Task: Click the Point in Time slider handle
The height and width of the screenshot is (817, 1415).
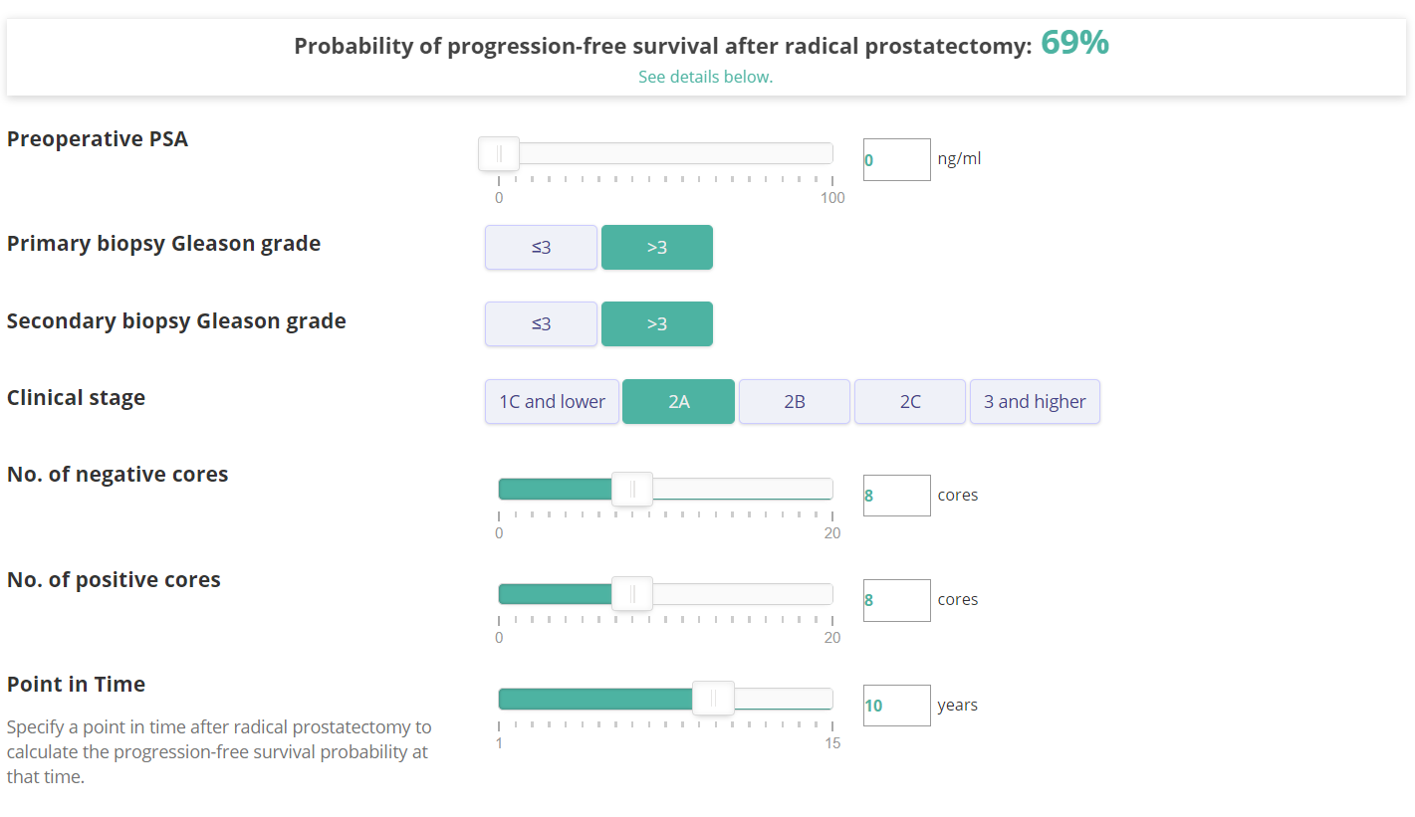Action: click(x=713, y=699)
